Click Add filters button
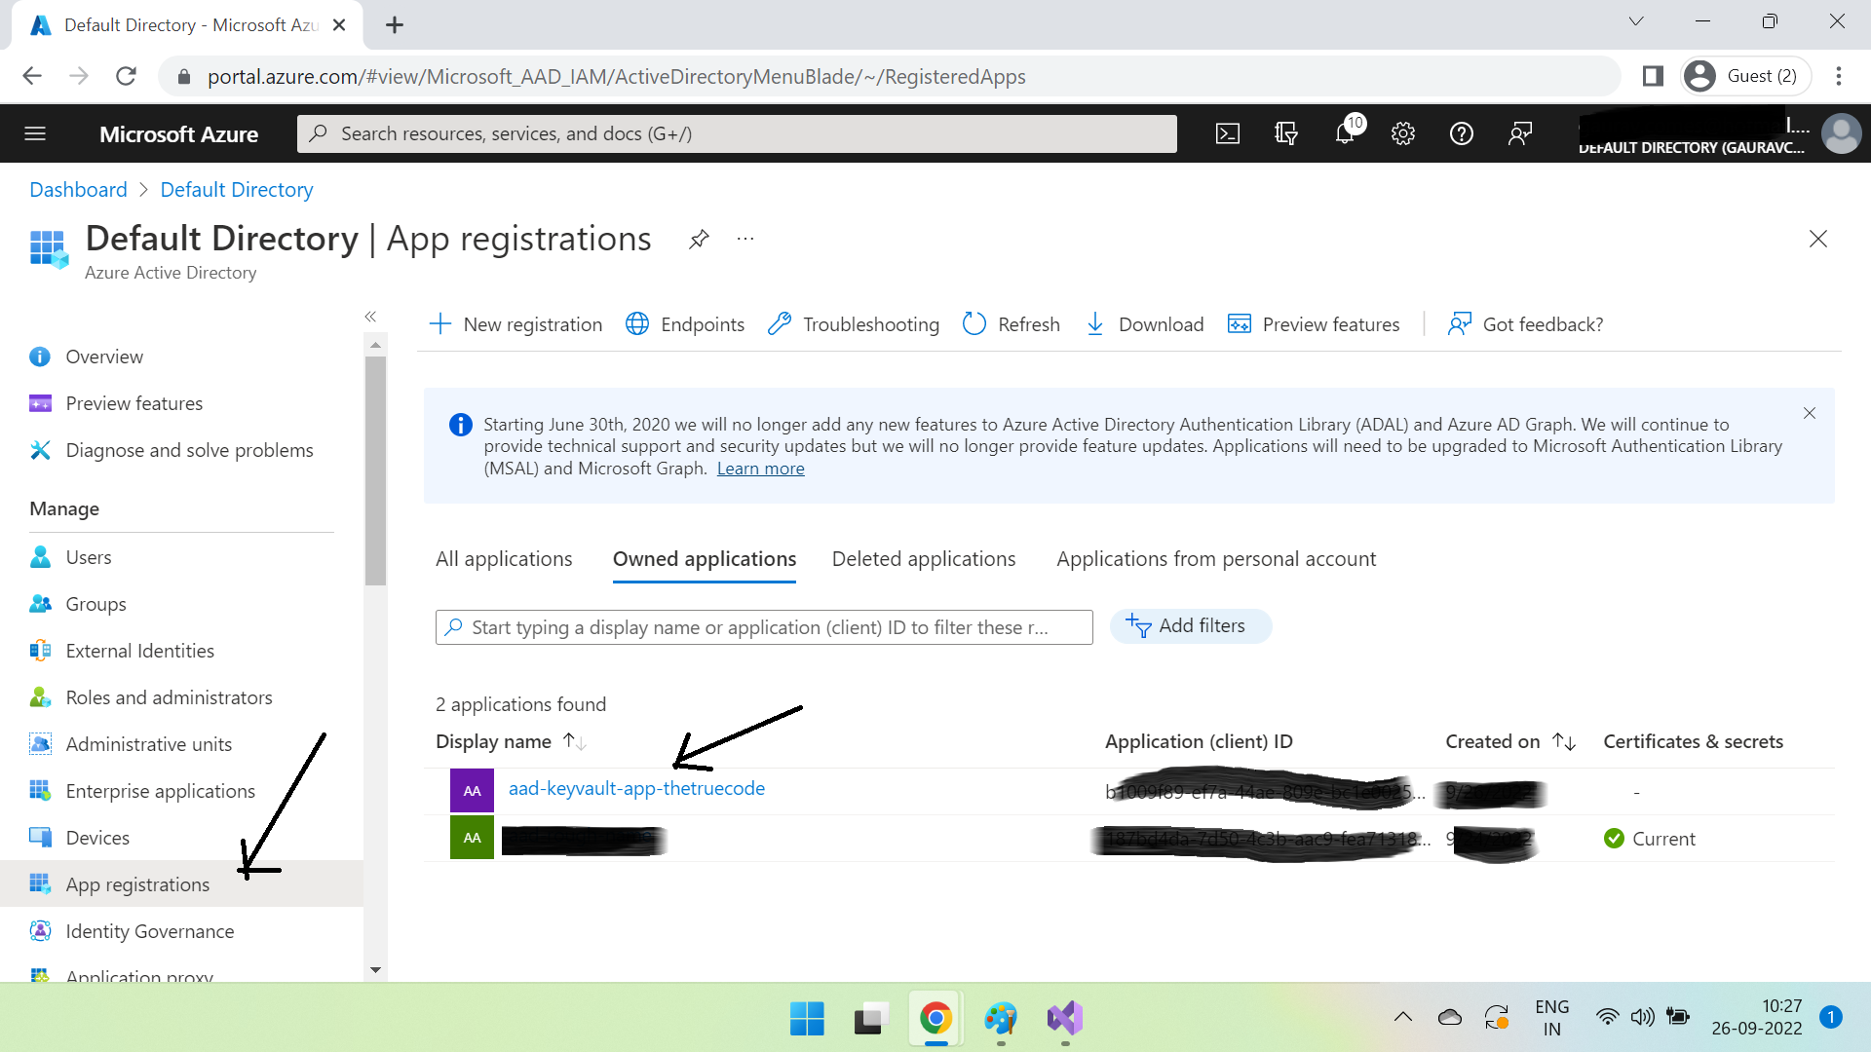Viewport: 1871px width, 1052px height. click(1190, 626)
